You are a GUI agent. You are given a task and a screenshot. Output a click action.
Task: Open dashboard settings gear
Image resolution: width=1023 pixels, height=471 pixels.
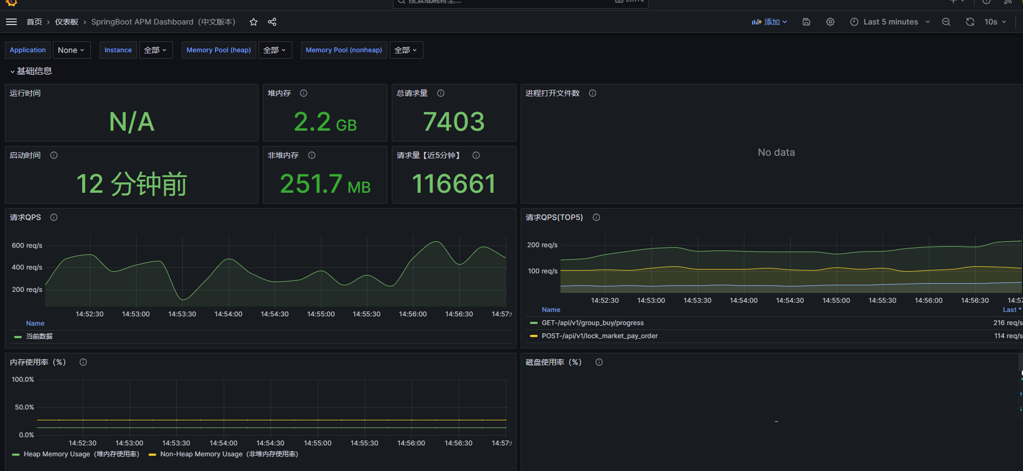[830, 22]
